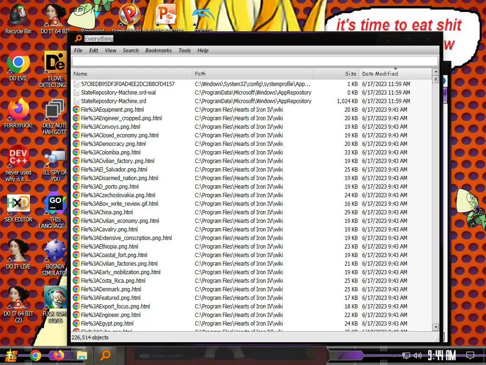This screenshot has height=365, width=486.
Task: Open the dolphin PIRATE desktop shortcut
Action: click(203, 19)
